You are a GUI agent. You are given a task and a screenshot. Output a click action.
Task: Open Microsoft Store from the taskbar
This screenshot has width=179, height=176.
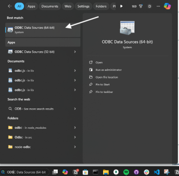coord(85,172)
